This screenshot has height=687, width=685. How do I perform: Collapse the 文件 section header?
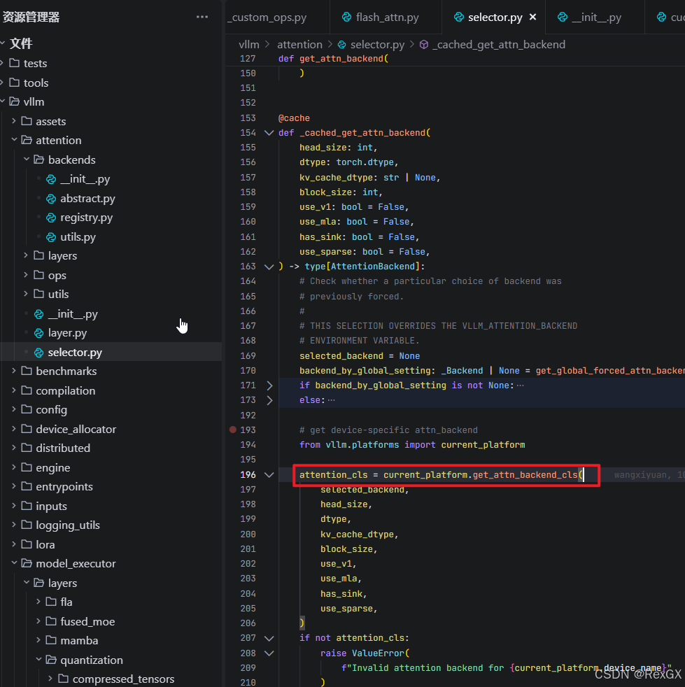pos(20,43)
